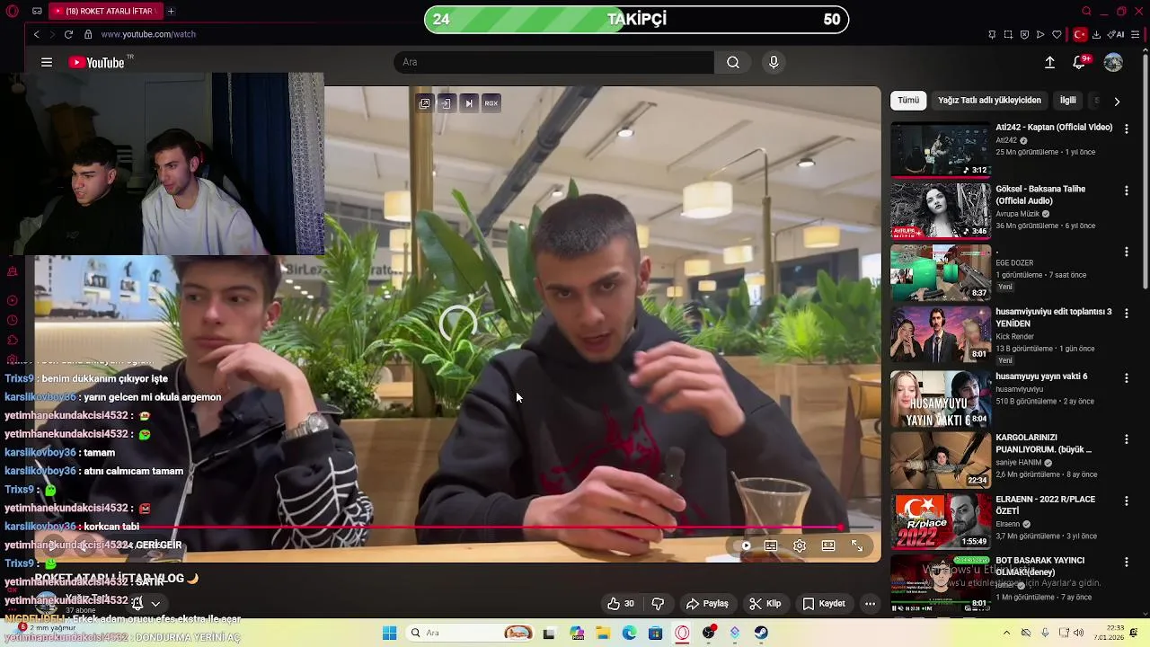This screenshot has width=1150, height=647.
Task: Start voice search with the microphone icon
Action: [774, 62]
